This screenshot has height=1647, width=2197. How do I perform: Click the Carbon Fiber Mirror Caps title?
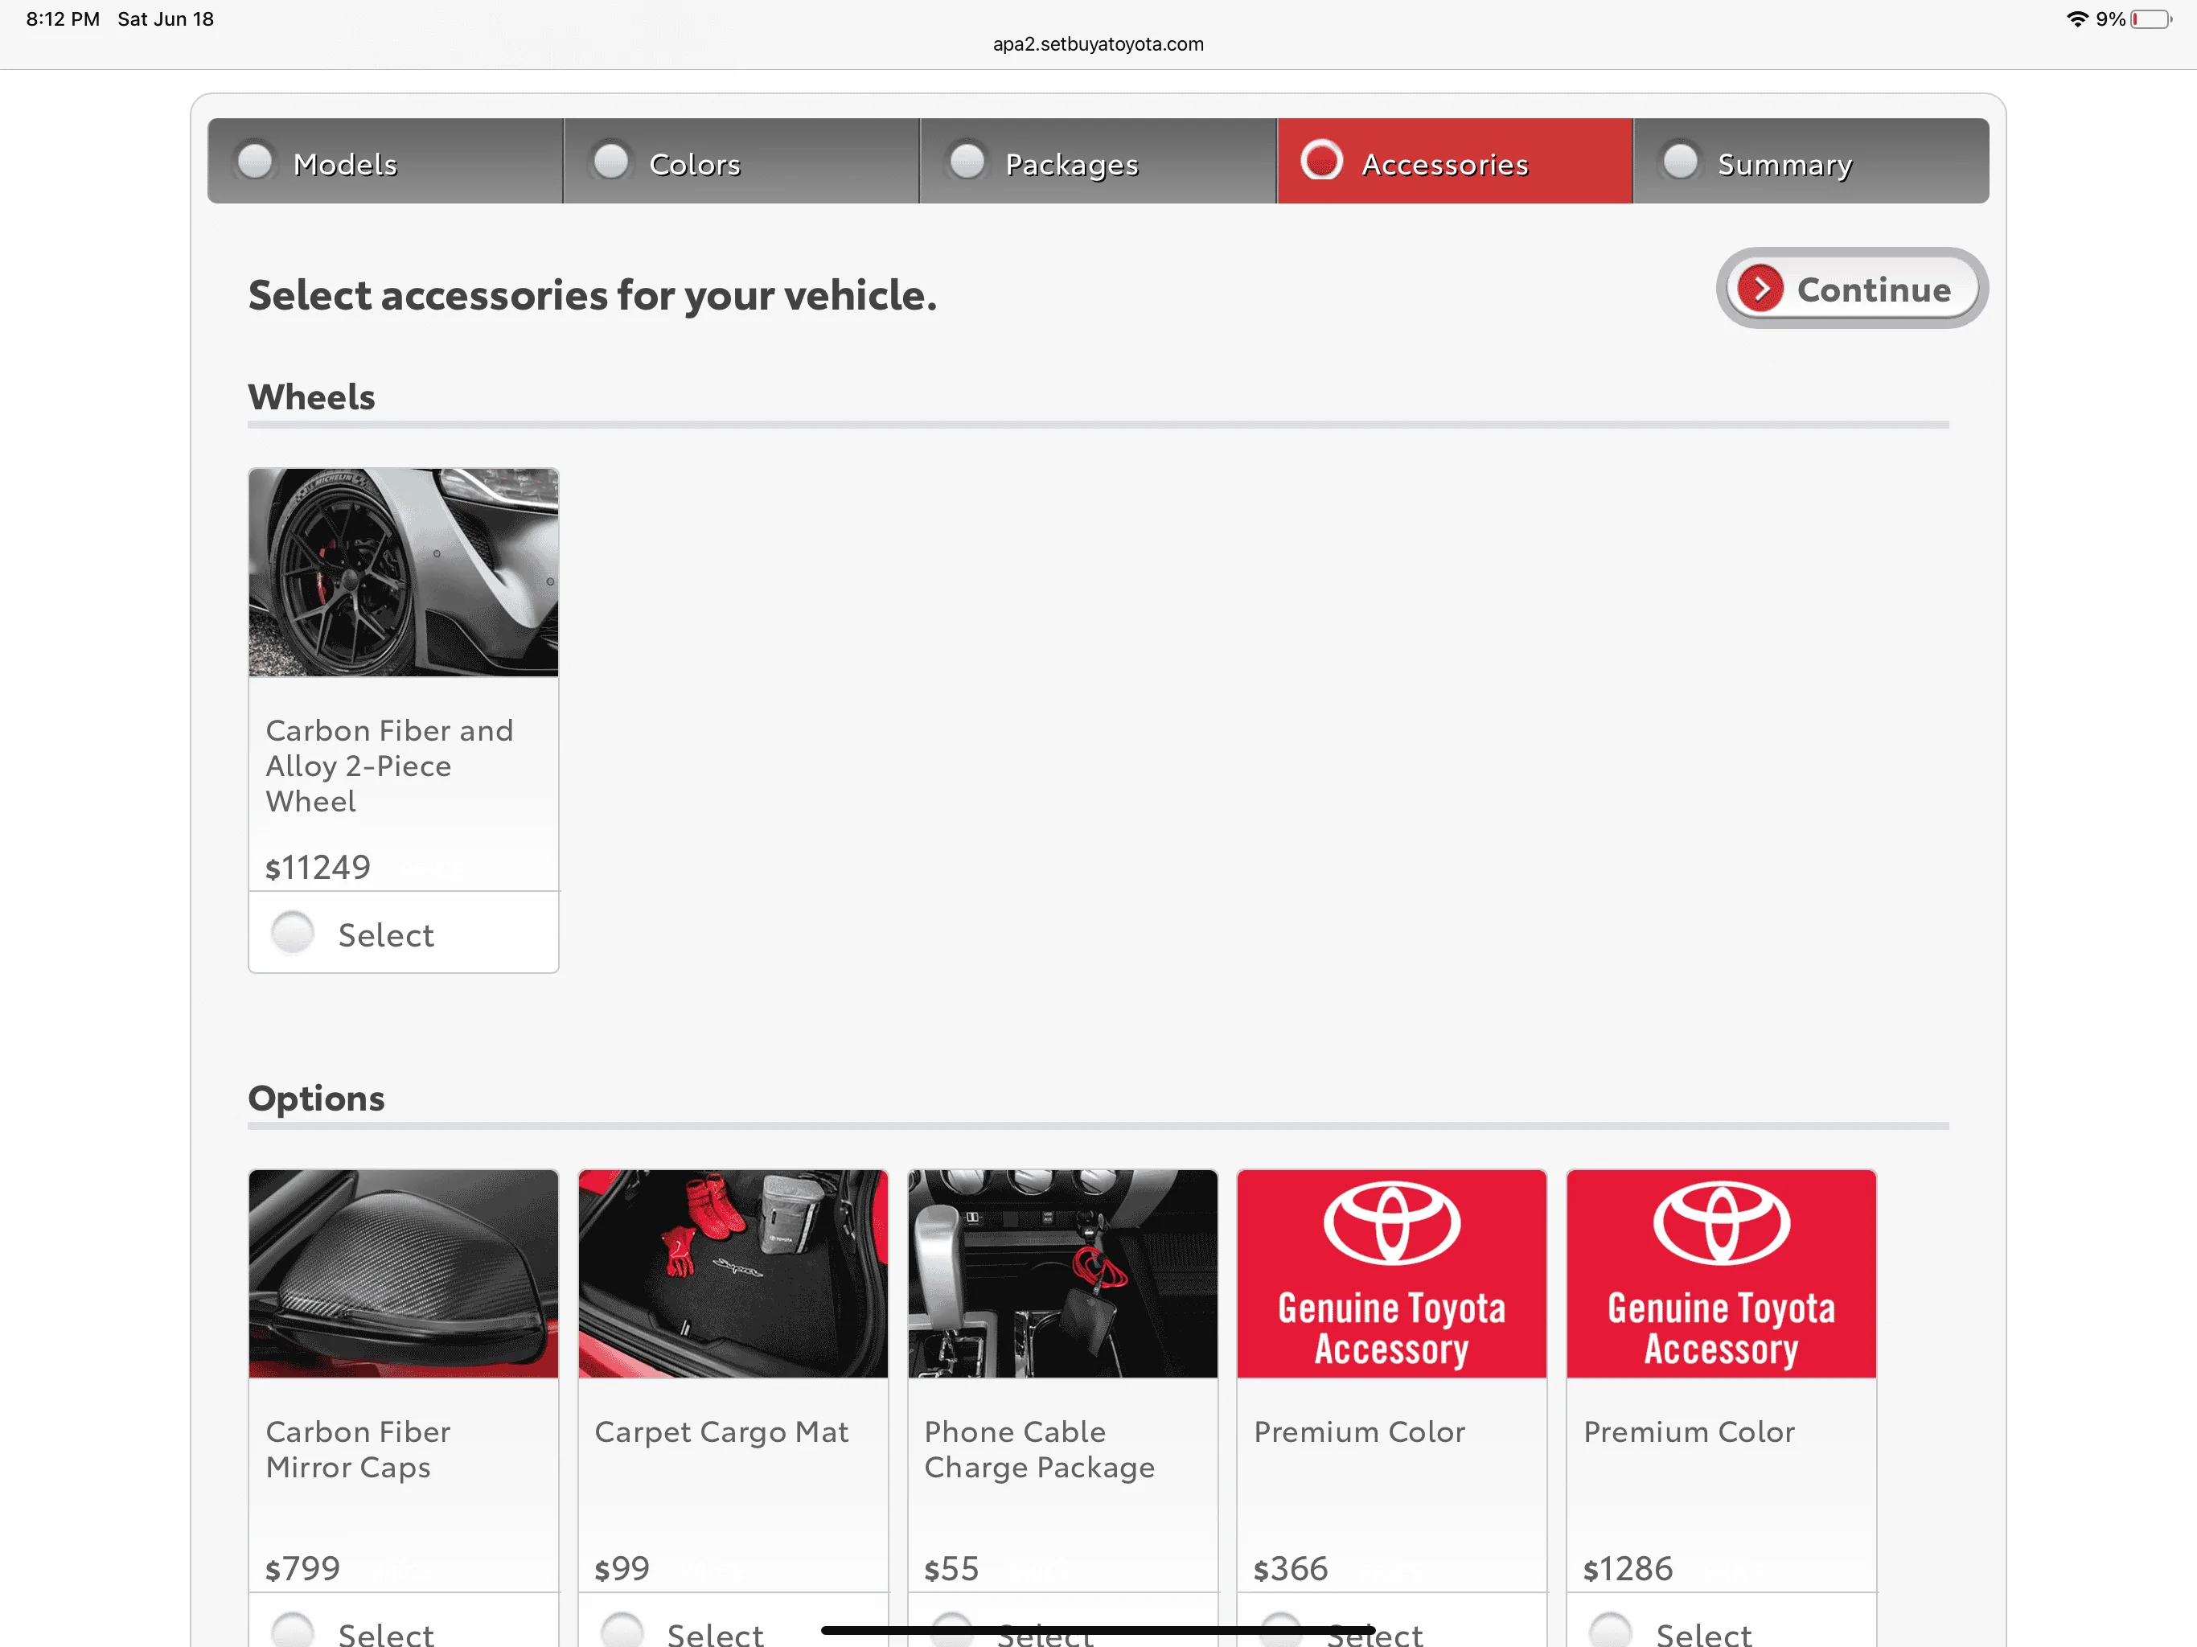point(359,1449)
